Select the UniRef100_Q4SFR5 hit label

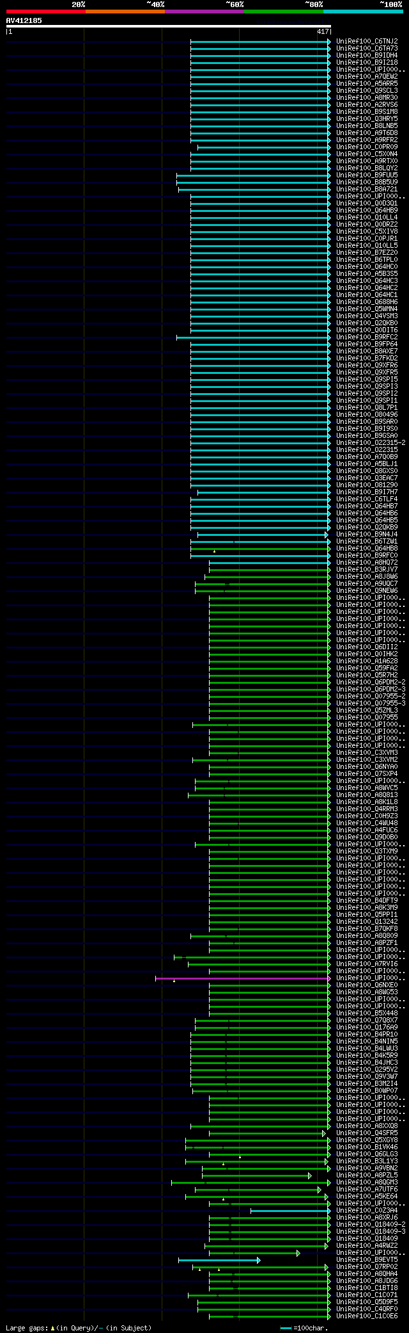(x=367, y=1133)
